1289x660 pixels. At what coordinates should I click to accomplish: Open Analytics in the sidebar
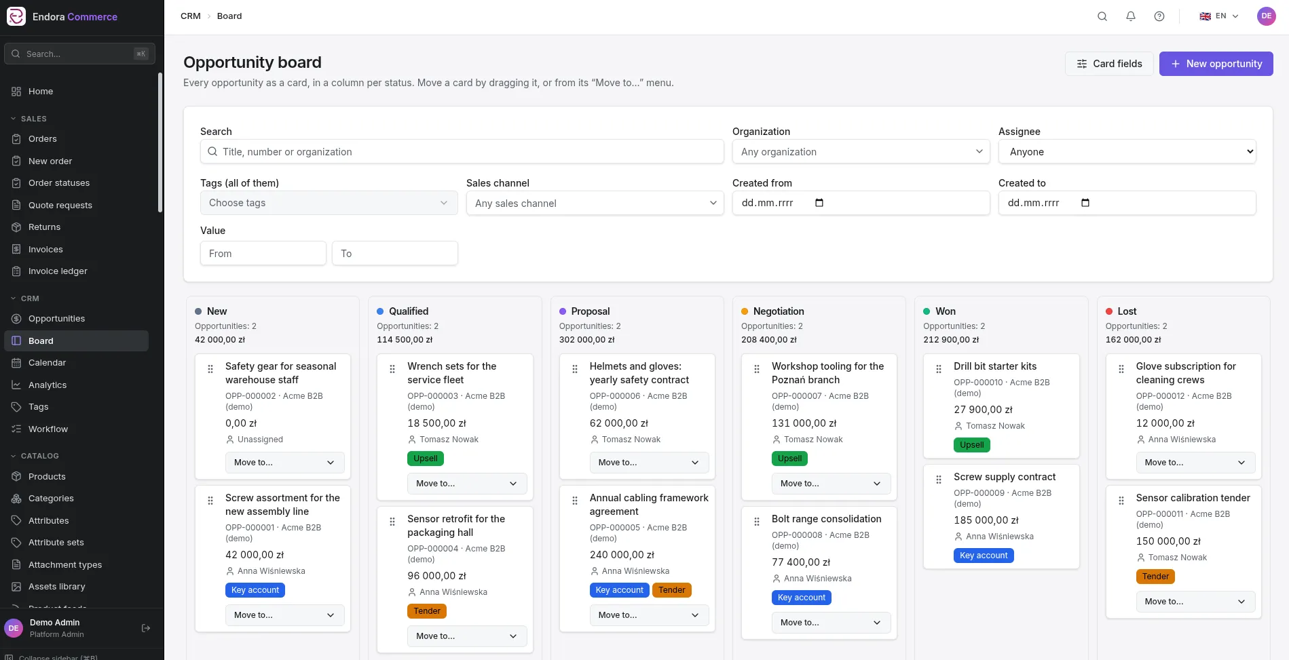pos(76,385)
